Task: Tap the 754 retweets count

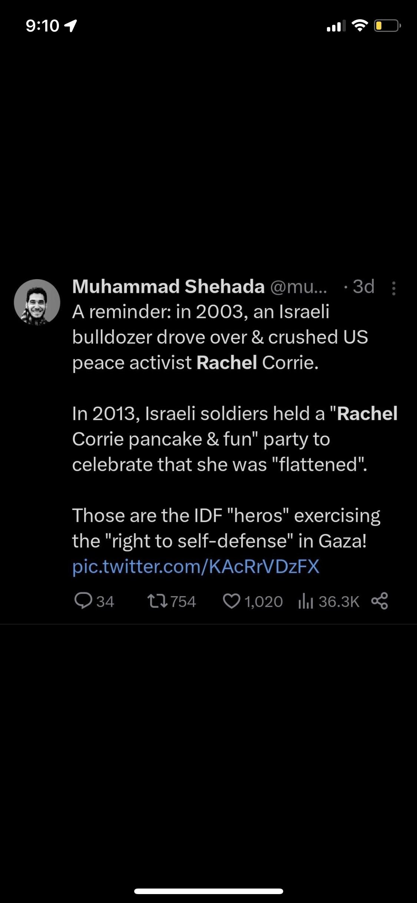Action: 183,601
